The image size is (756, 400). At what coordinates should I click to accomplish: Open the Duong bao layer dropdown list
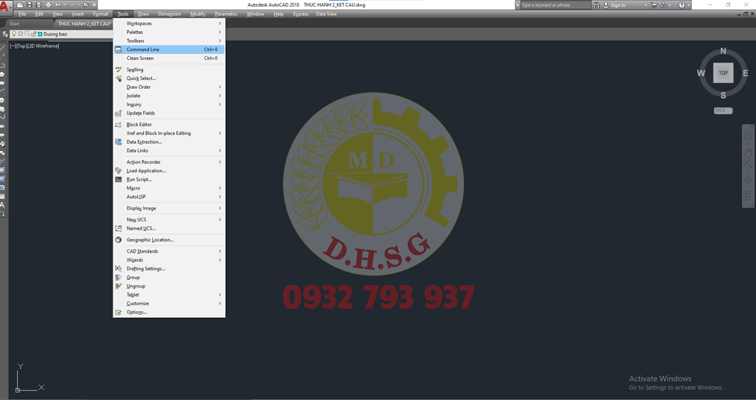(x=62, y=34)
